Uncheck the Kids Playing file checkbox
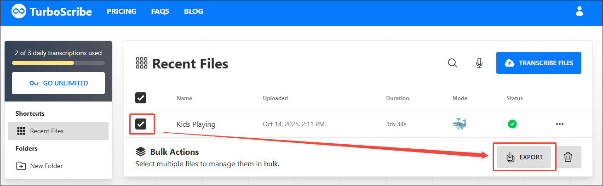 [141, 124]
